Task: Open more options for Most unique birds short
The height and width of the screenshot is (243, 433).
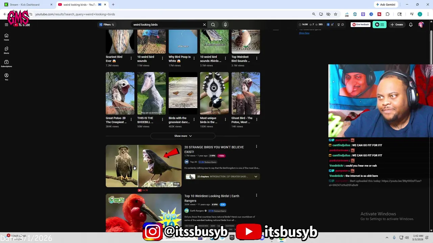Action: coord(225,119)
